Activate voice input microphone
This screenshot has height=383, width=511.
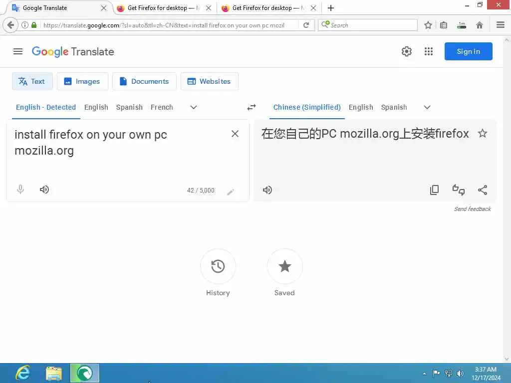click(20, 189)
